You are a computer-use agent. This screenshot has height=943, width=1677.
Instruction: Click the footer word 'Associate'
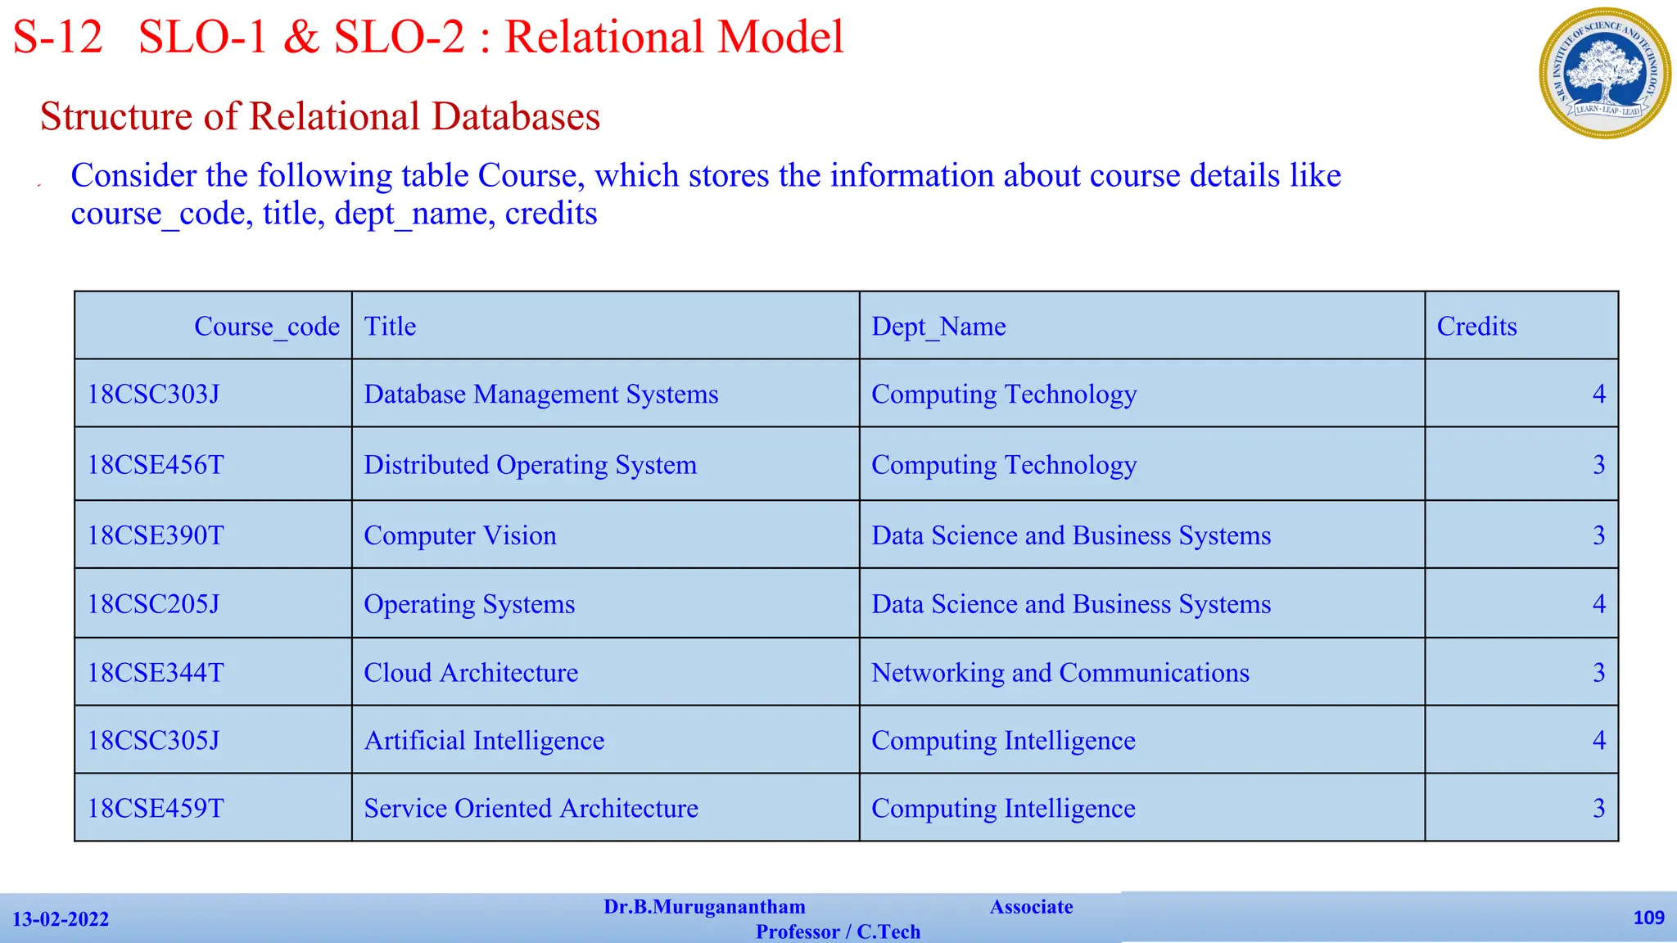pyautogui.click(x=1031, y=907)
